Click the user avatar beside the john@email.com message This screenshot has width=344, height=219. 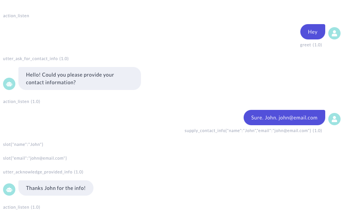point(334,119)
